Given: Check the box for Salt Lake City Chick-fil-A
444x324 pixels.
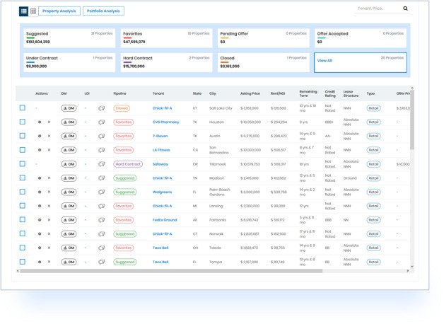Looking at the screenshot, I should click(x=23, y=108).
